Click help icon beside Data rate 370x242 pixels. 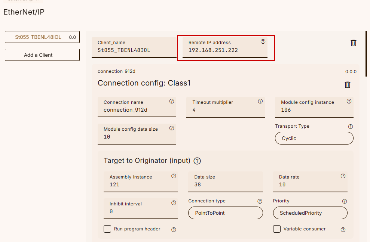(x=343, y=176)
